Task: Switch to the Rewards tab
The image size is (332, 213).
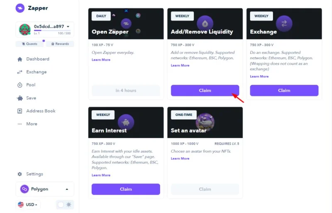Action: point(60,44)
